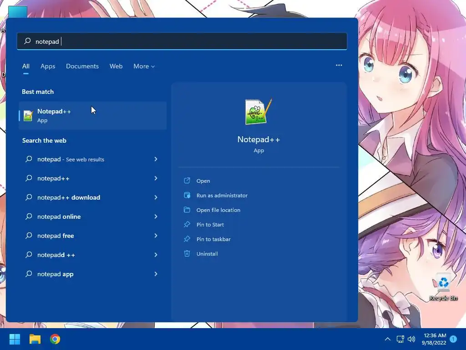The height and width of the screenshot is (350, 466).
Task: Open File Explorer from the taskbar
Action: point(35,339)
